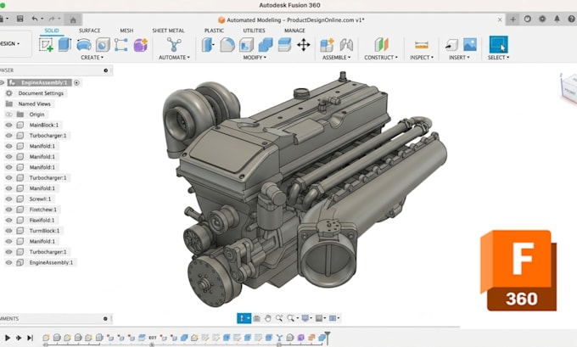Open the SELECT dropdown menu
Image resolution: width=577 pixels, height=347 pixels.
[498, 58]
